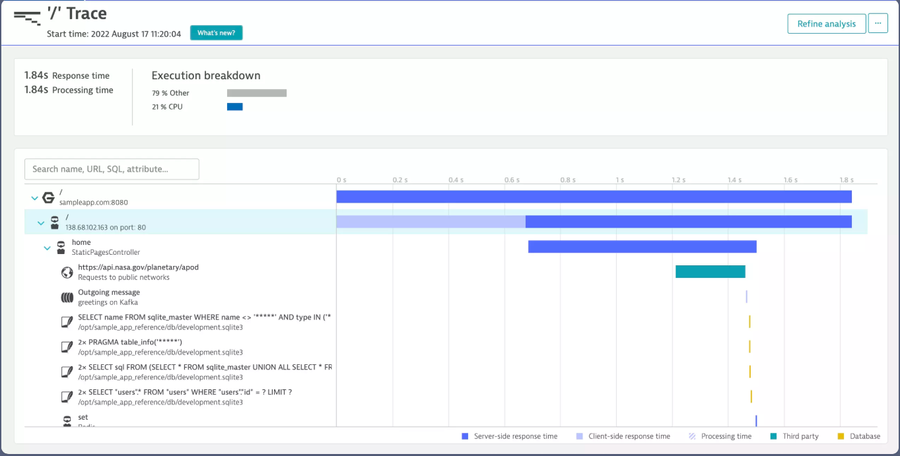This screenshot has height=456, width=900.
Task: Click the globe icon for api.nasa.gov request
Action: (67, 272)
